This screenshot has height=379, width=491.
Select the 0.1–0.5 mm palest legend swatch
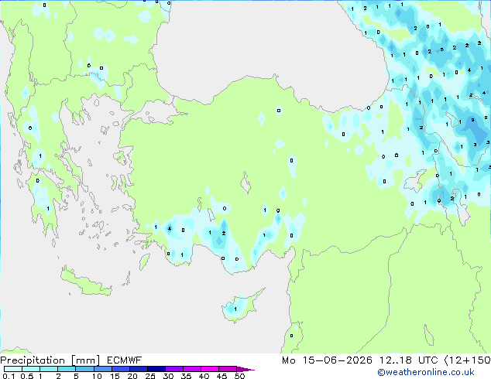pyautogui.click(x=13, y=369)
